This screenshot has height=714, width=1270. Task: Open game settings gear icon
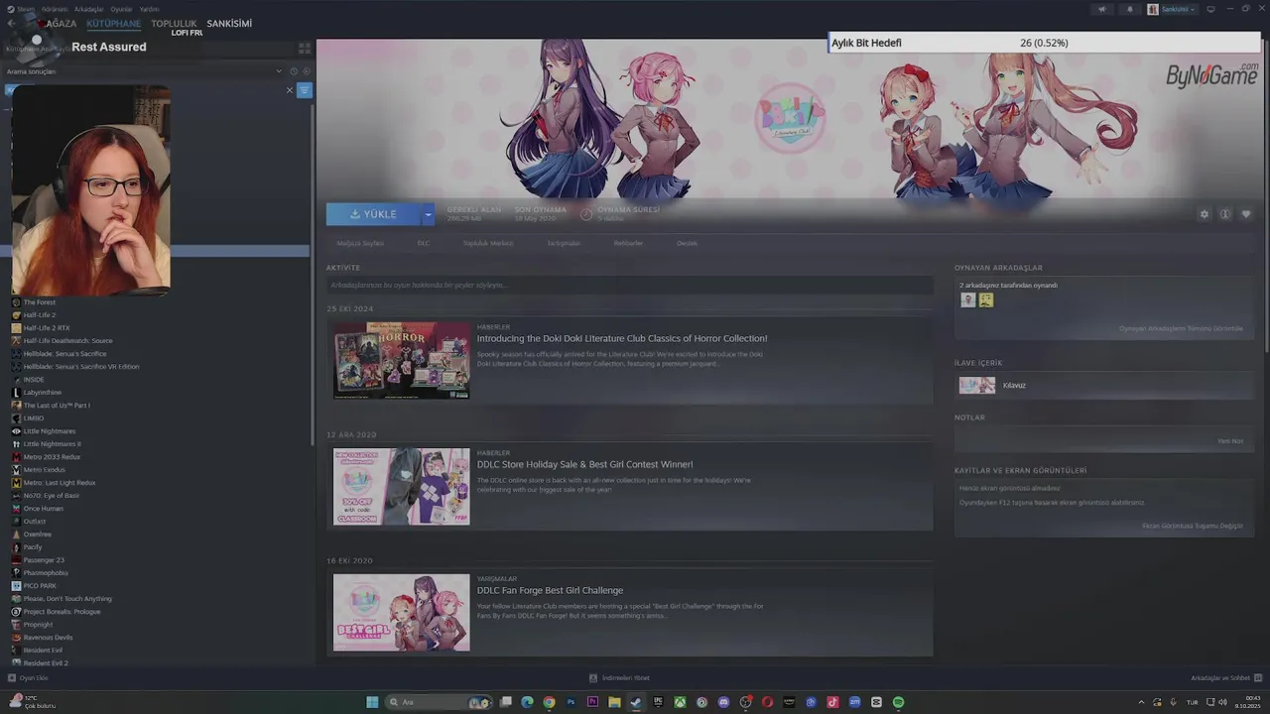[1205, 214]
